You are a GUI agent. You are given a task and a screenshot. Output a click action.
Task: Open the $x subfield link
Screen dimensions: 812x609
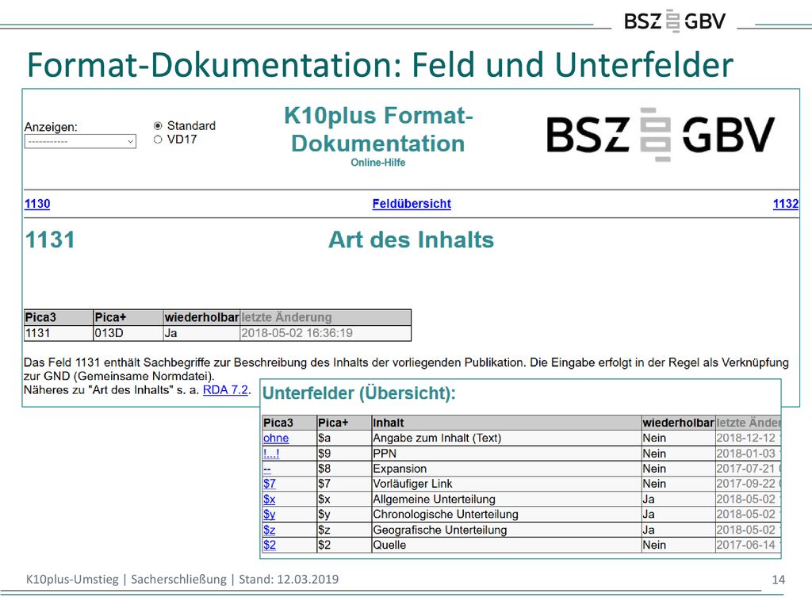tap(270, 500)
